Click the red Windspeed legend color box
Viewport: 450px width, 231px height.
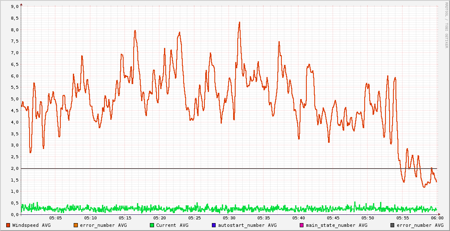tap(8, 225)
